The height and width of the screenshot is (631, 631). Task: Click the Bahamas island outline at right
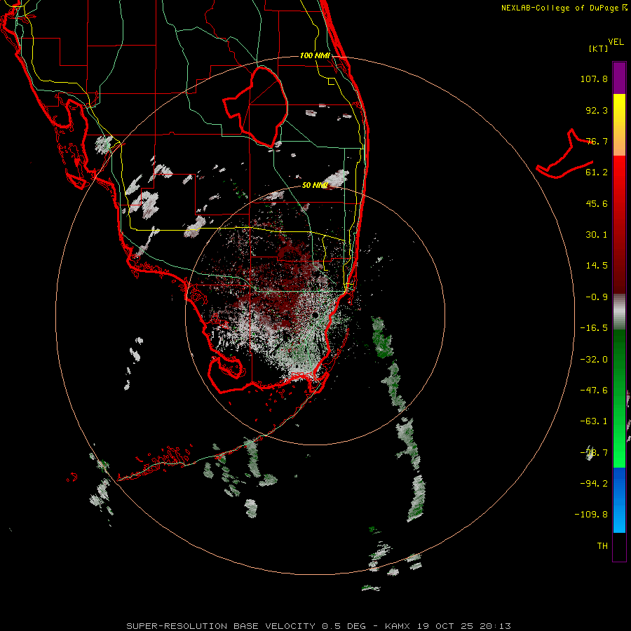point(565,154)
